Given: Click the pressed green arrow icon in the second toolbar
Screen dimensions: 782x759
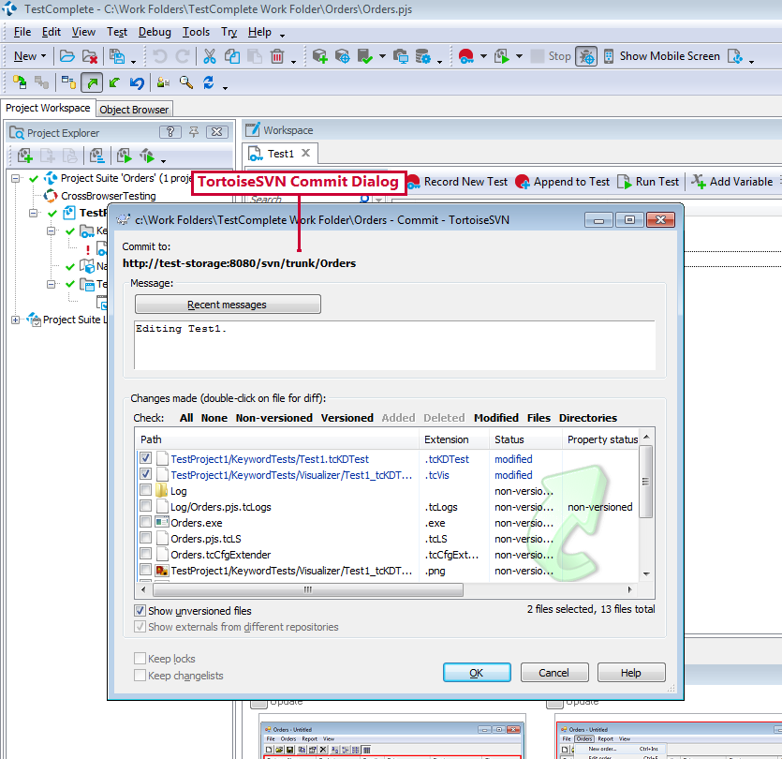Looking at the screenshot, I should coord(93,82).
